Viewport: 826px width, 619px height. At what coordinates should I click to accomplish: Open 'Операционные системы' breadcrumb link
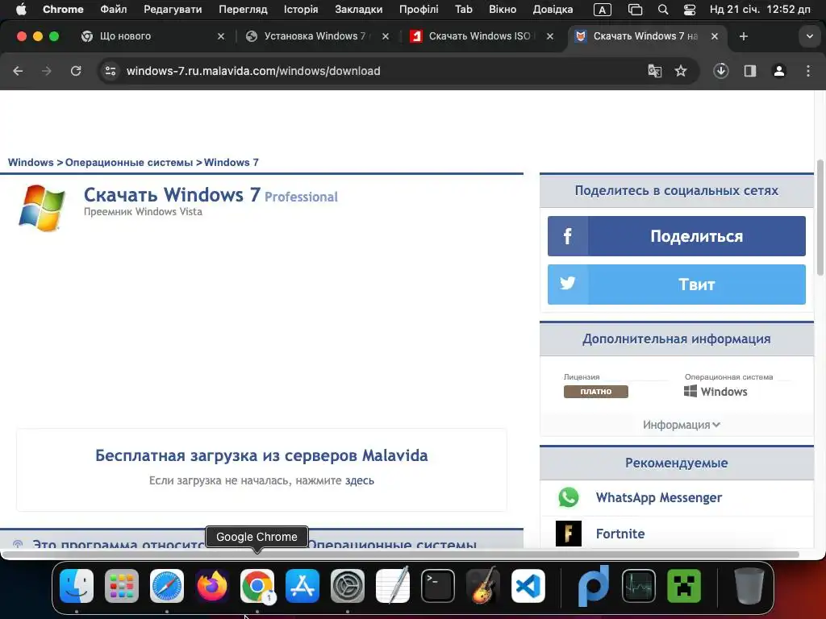[x=129, y=162]
